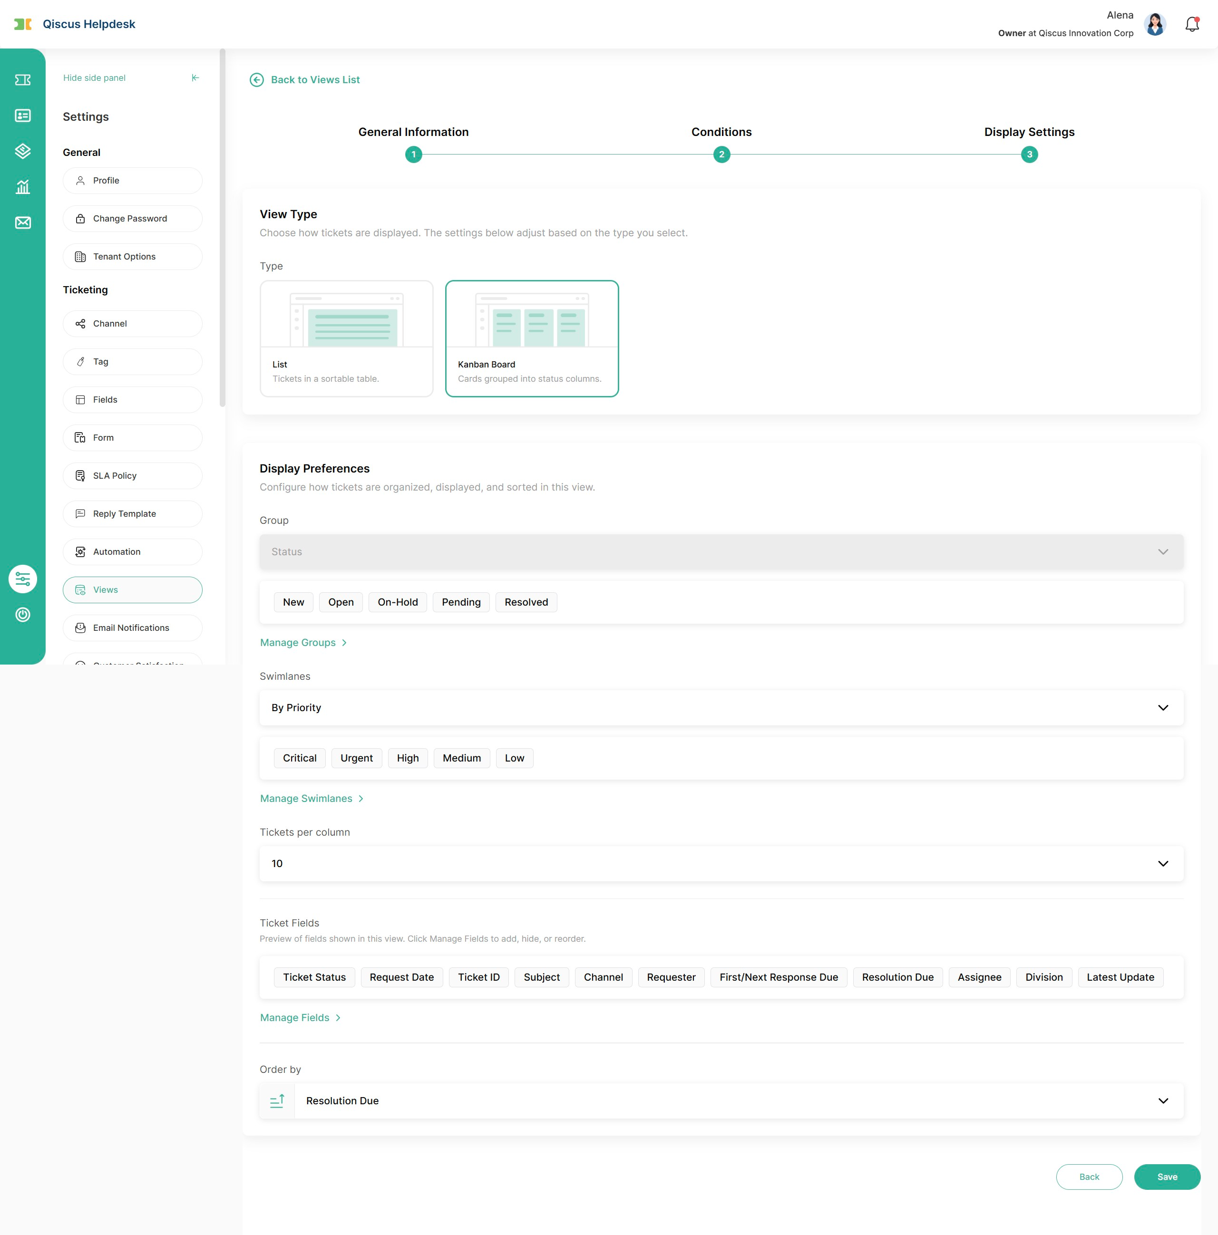Open the notifications bell
This screenshot has width=1218, height=1235.
(1192, 24)
